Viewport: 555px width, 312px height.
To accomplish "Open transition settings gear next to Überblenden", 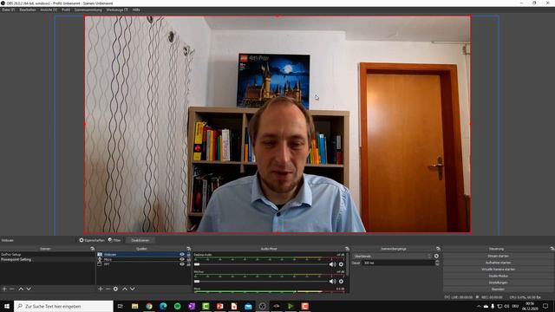I will (436, 257).
